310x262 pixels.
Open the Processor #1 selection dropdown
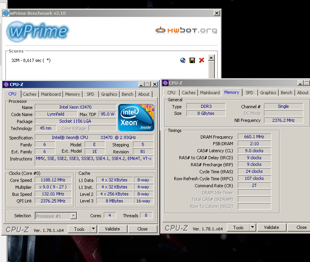pyautogui.click(x=56, y=216)
